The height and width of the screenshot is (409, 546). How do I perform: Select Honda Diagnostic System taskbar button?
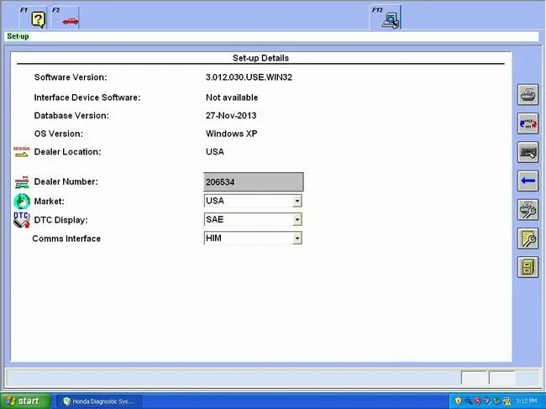[99, 401]
